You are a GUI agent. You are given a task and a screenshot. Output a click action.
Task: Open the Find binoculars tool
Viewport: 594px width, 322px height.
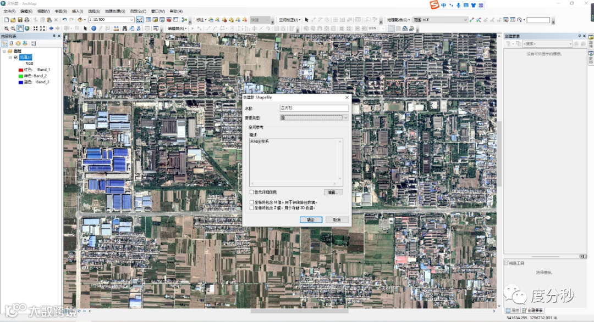pos(125,29)
